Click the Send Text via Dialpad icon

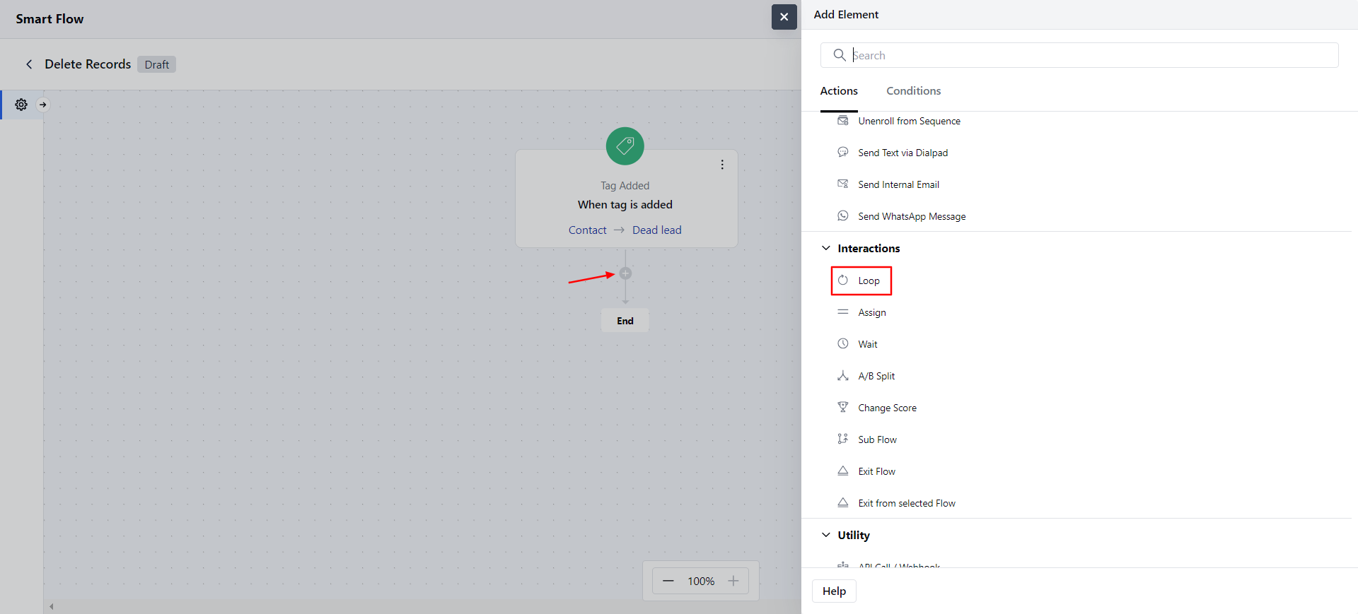pos(843,153)
